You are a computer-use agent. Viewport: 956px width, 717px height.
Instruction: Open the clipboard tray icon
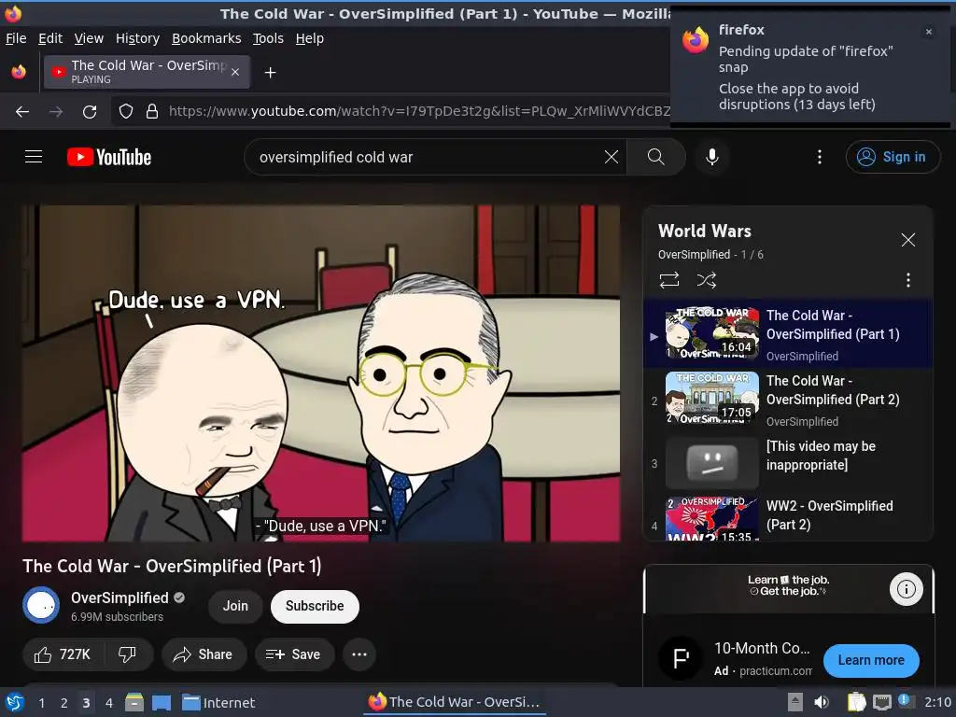(856, 702)
